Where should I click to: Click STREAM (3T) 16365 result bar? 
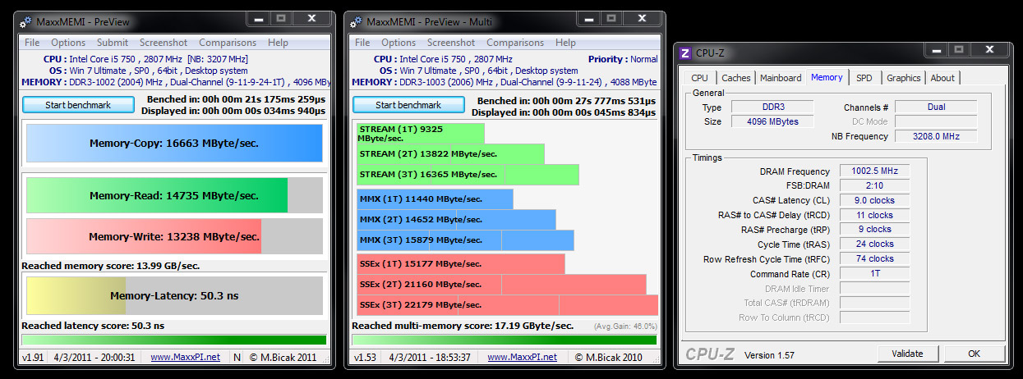pyautogui.click(x=468, y=175)
